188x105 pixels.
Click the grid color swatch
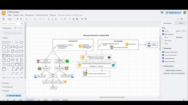pos(183,31)
